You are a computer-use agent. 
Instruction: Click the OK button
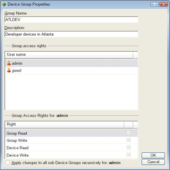pos(153,155)
